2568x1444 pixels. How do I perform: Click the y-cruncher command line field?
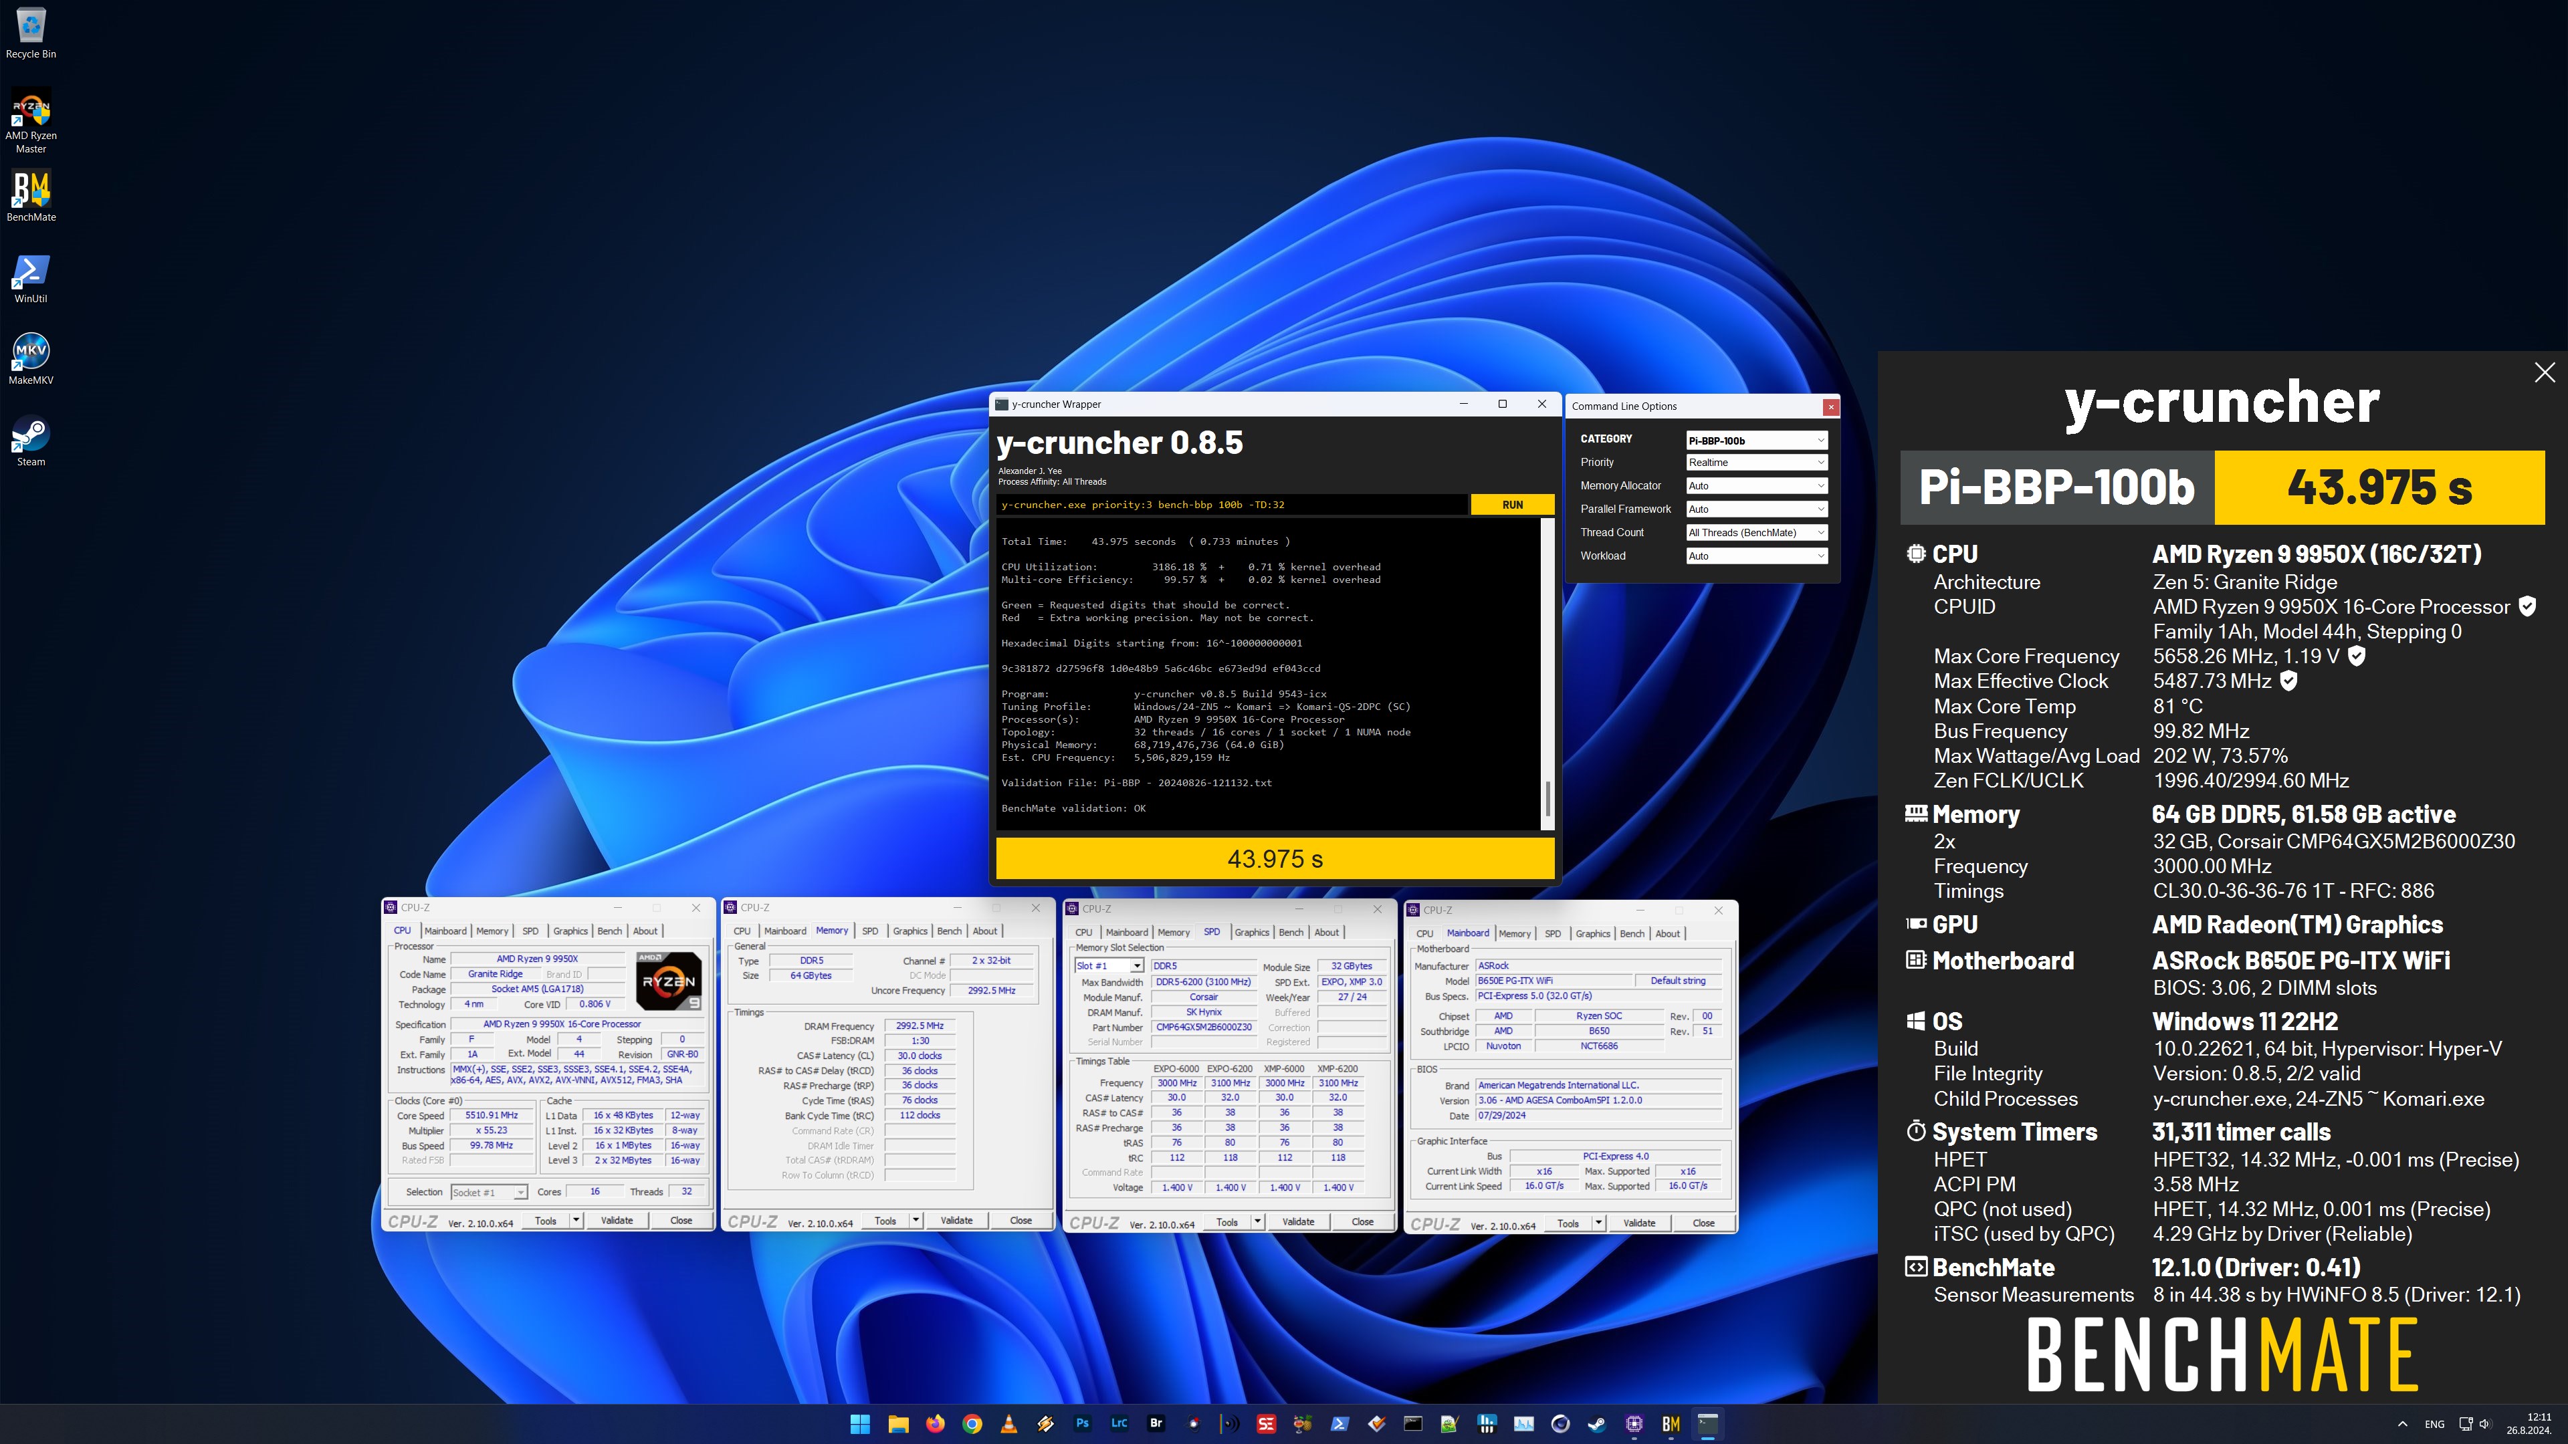tap(1232, 505)
